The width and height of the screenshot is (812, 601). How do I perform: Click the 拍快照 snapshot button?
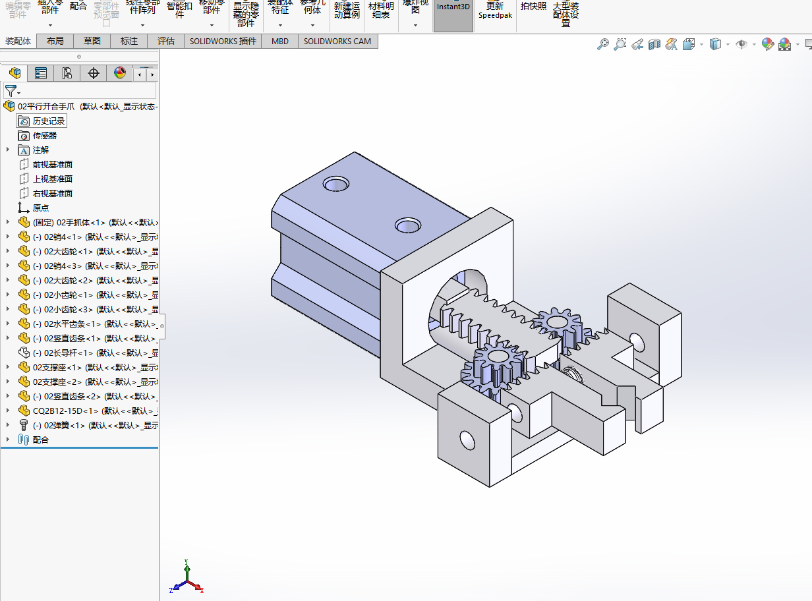[x=533, y=7]
